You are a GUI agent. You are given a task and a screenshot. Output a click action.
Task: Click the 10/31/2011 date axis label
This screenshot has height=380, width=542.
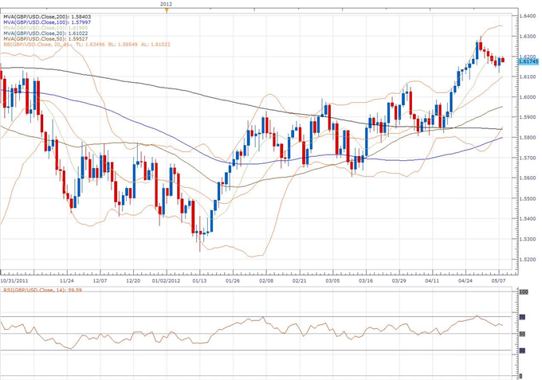point(14,281)
